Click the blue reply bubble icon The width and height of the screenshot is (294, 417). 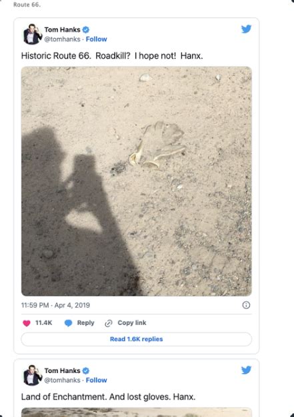pos(69,323)
